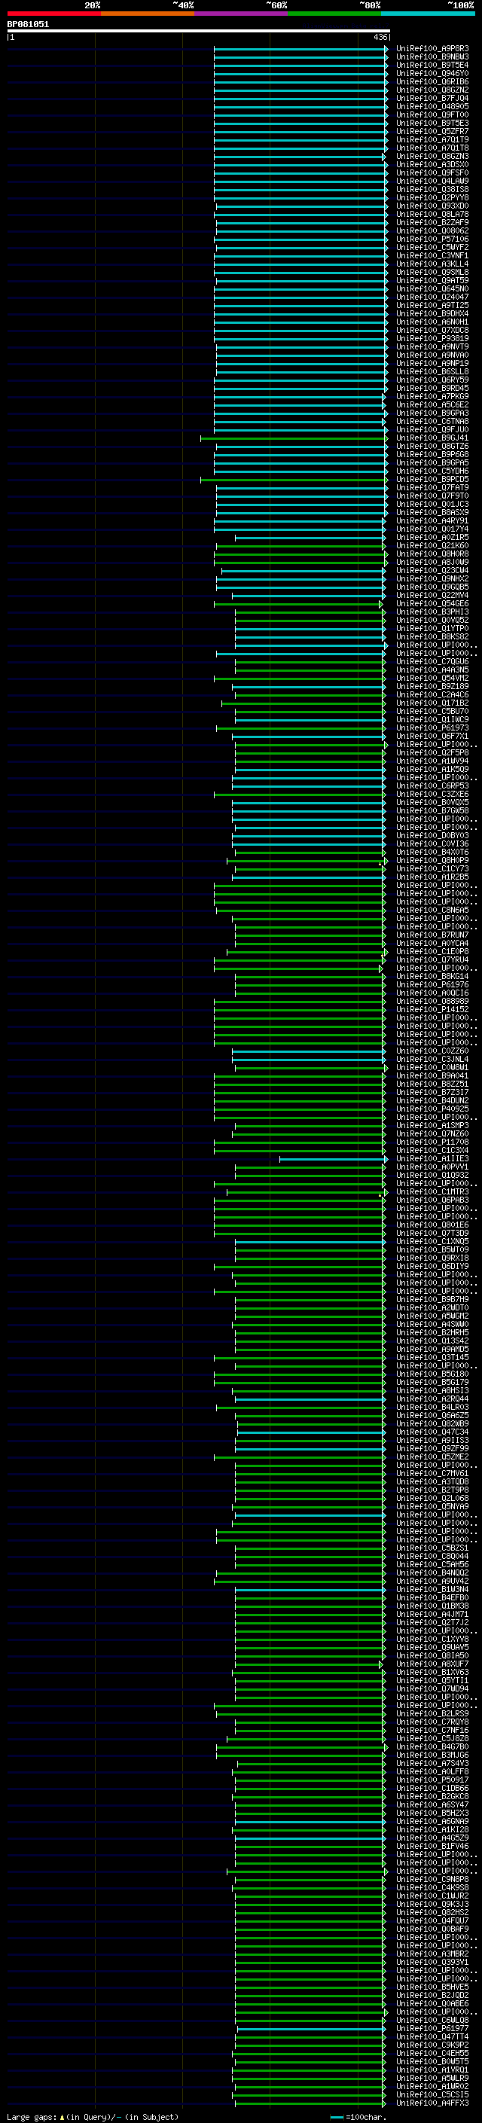Click label UniRef100_Q9NHX2
The image size is (482, 2123).
point(432,578)
